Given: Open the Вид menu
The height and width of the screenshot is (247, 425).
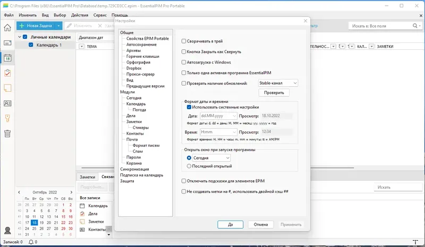Looking at the screenshot, I should pyautogui.click(x=45, y=15).
